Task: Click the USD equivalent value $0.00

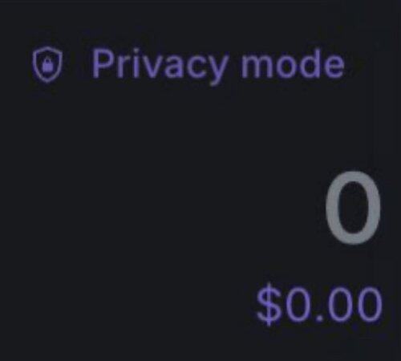Action: [x=319, y=306]
